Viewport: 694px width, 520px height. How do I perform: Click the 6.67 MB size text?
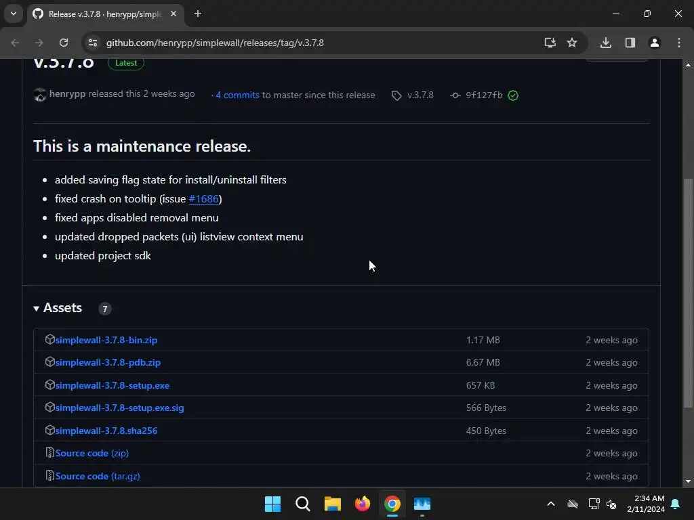click(x=483, y=362)
